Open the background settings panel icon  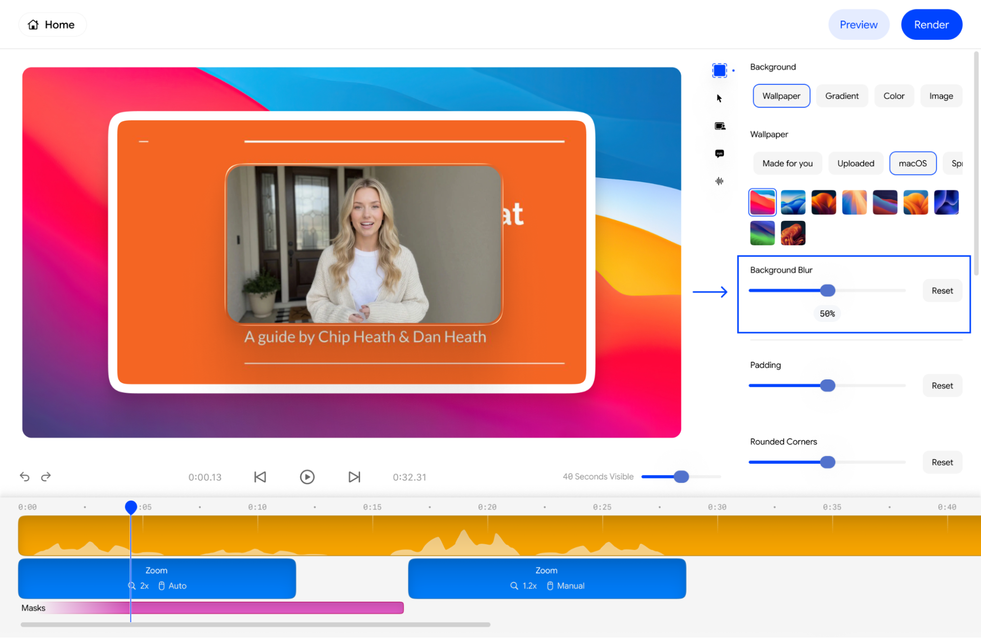coord(719,71)
